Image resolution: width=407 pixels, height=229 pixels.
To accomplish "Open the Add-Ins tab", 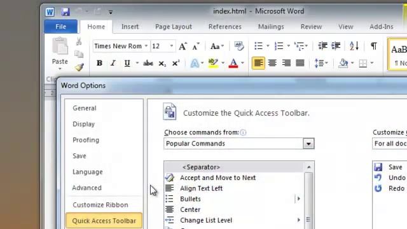I will click(382, 27).
